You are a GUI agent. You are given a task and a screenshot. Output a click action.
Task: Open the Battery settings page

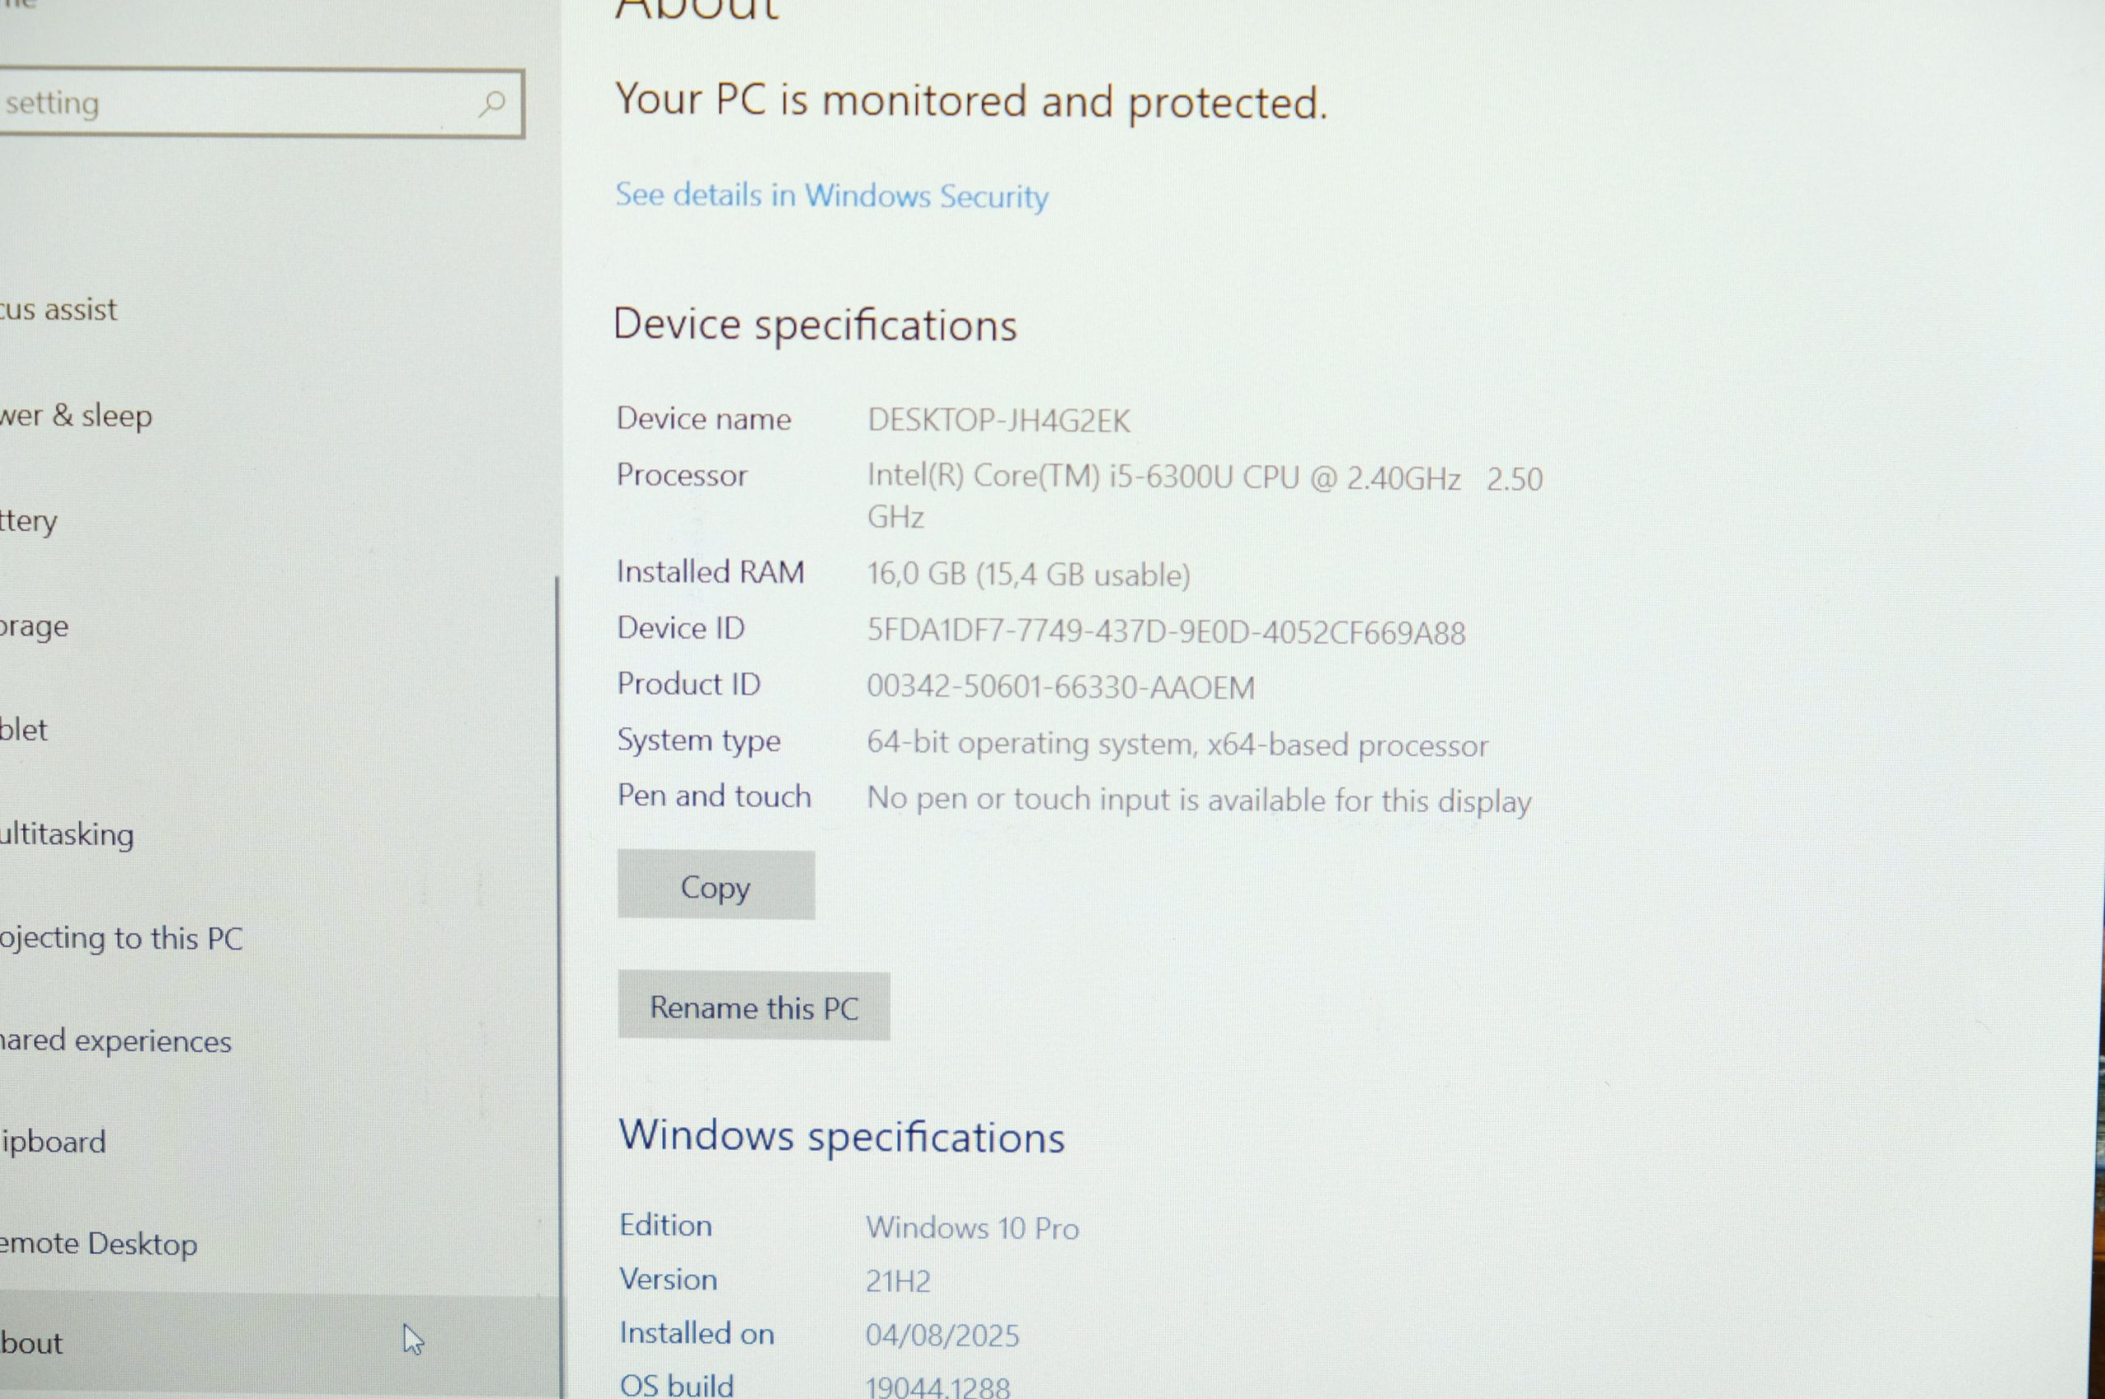tap(29, 520)
